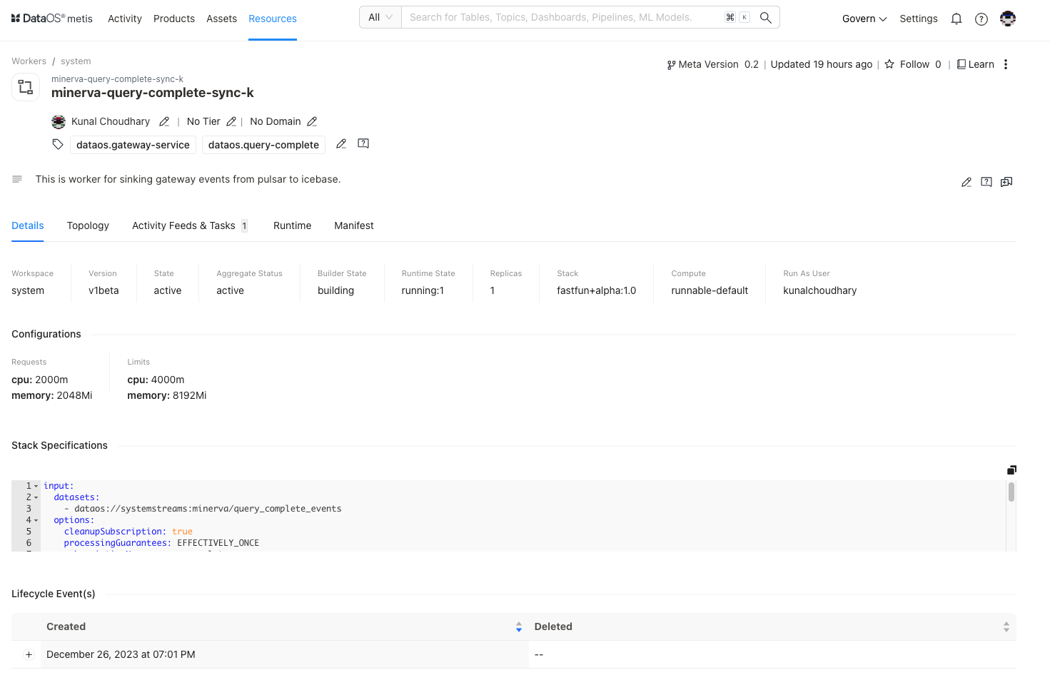Go to Workers breadcrumb
1050x675 pixels.
click(x=29, y=61)
